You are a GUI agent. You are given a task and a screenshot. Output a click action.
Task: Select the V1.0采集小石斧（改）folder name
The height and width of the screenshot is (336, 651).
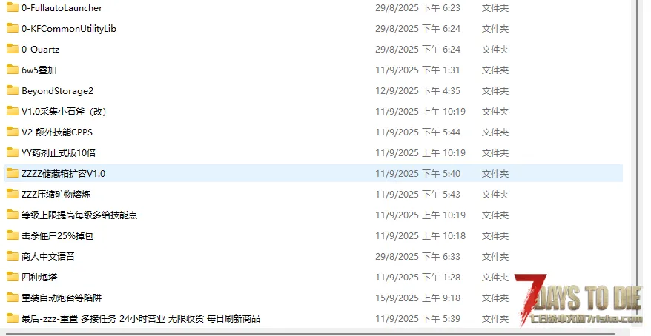pyautogui.click(x=64, y=112)
